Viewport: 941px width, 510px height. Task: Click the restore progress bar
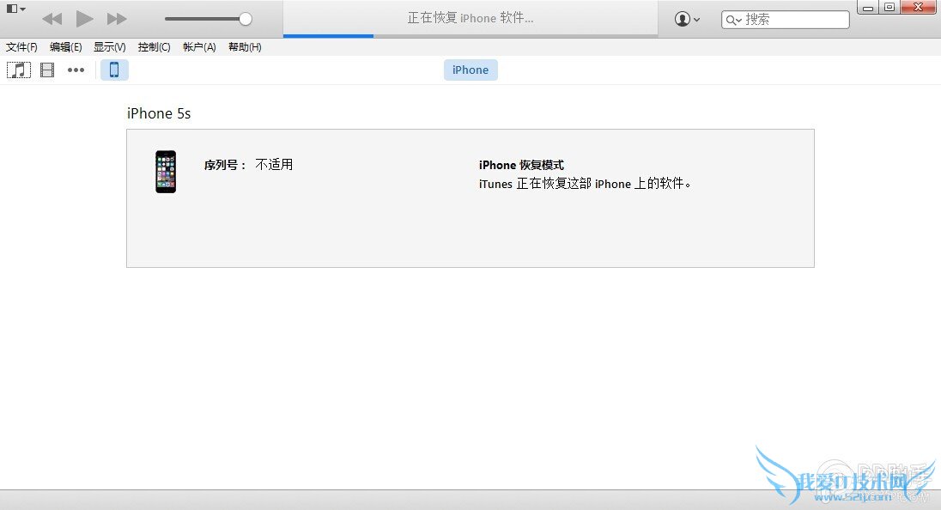click(x=470, y=36)
